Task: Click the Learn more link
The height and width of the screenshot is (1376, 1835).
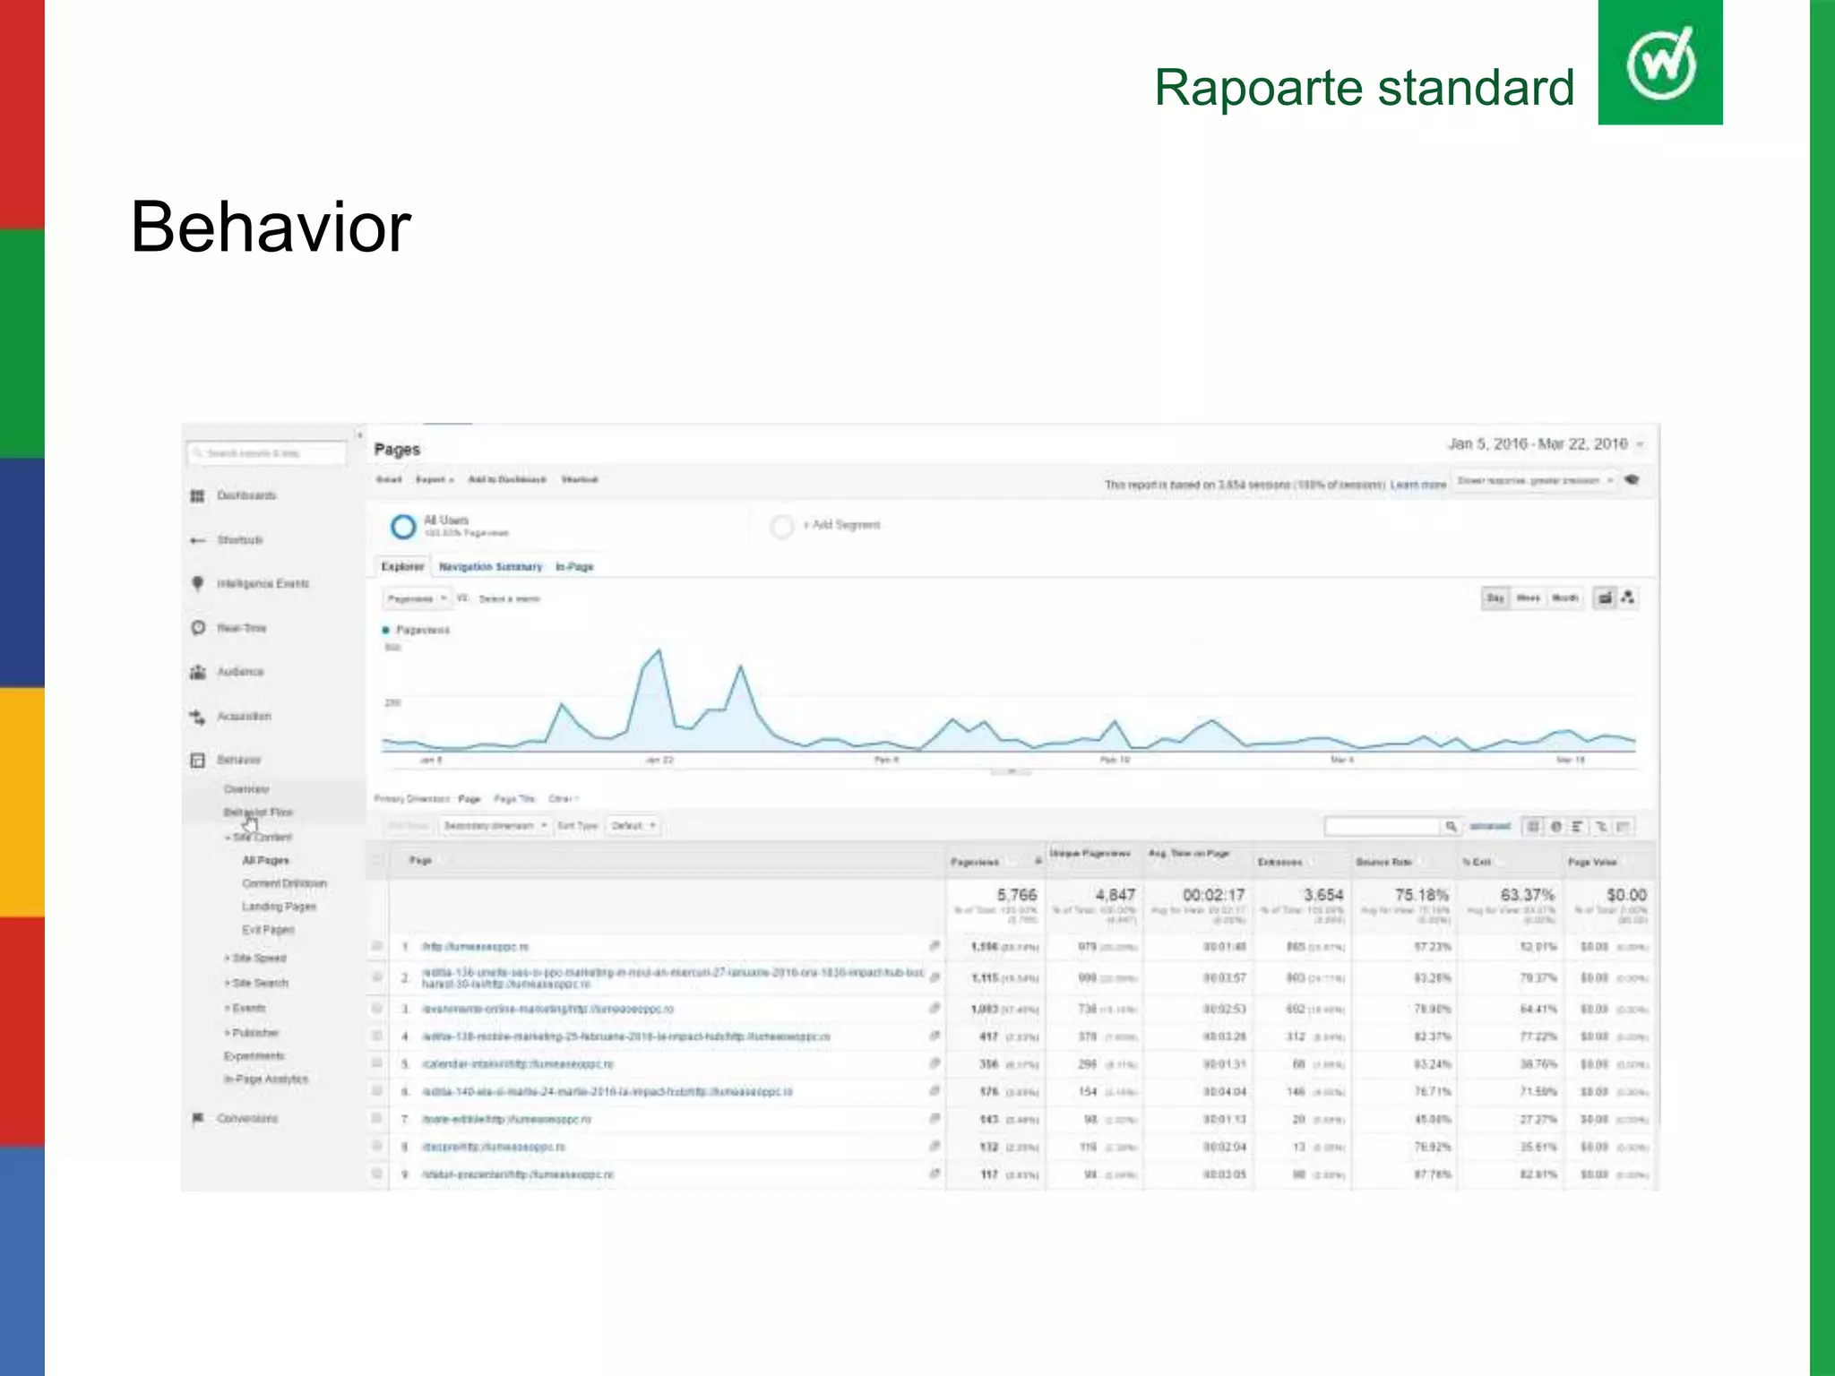Action: coord(1418,485)
